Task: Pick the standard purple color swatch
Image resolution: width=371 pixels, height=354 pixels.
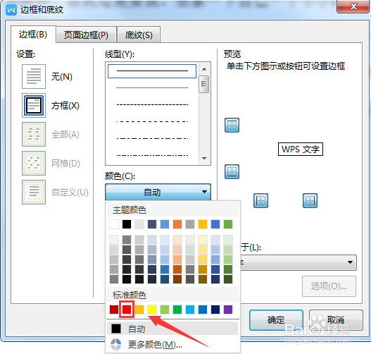Action: 228,310
